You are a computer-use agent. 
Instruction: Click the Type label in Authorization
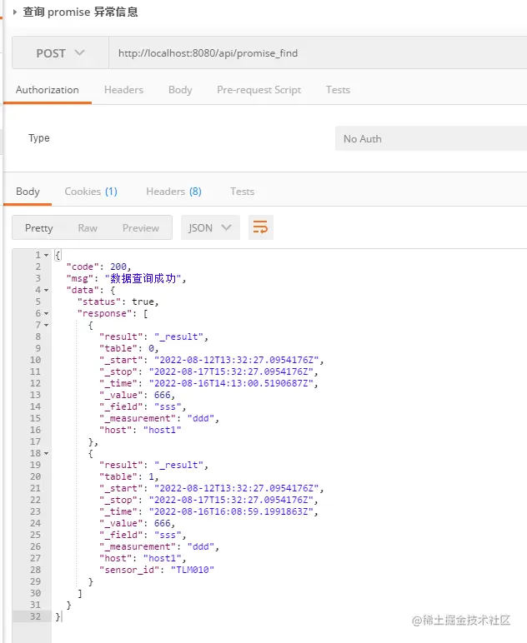[39, 138]
